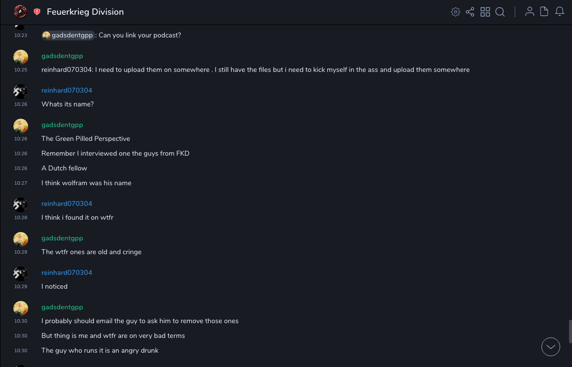
Task: Open reinhard070304 username above 'I noticed'
Action: click(67, 273)
